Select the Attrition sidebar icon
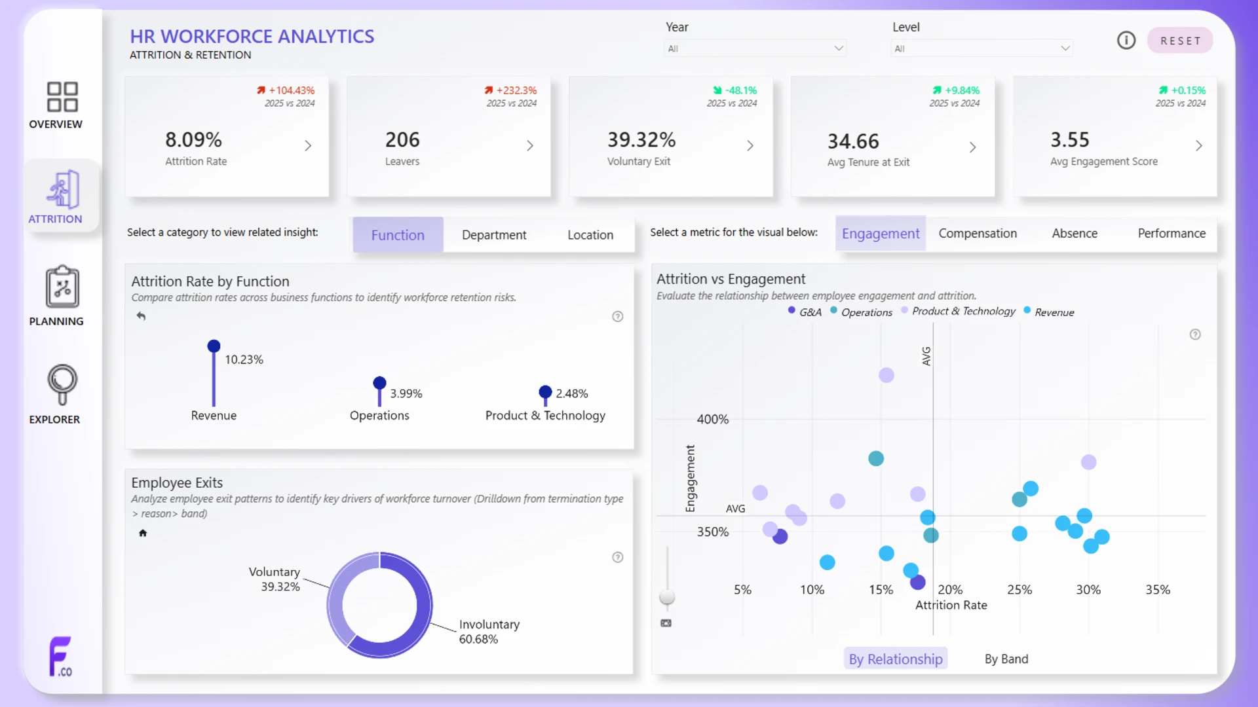Image resolution: width=1258 pixels, height=707 pixels. point(63,189)
